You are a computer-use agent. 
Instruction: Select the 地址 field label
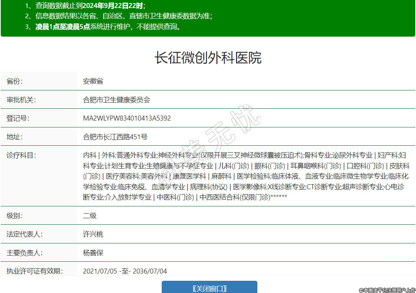[x=15, y=137]
